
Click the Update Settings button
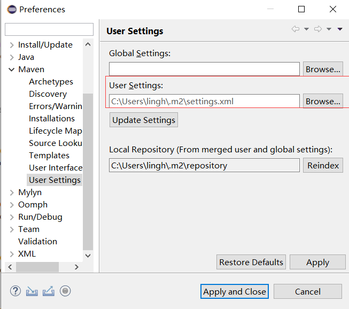(x=144, y=120)
